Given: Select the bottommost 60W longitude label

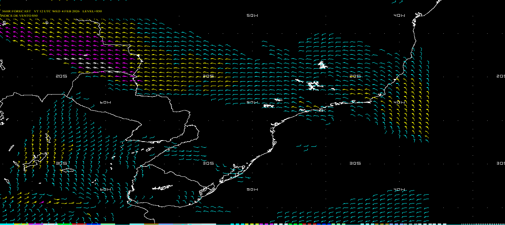Looking at the screenshot, I should pos(105,189).
